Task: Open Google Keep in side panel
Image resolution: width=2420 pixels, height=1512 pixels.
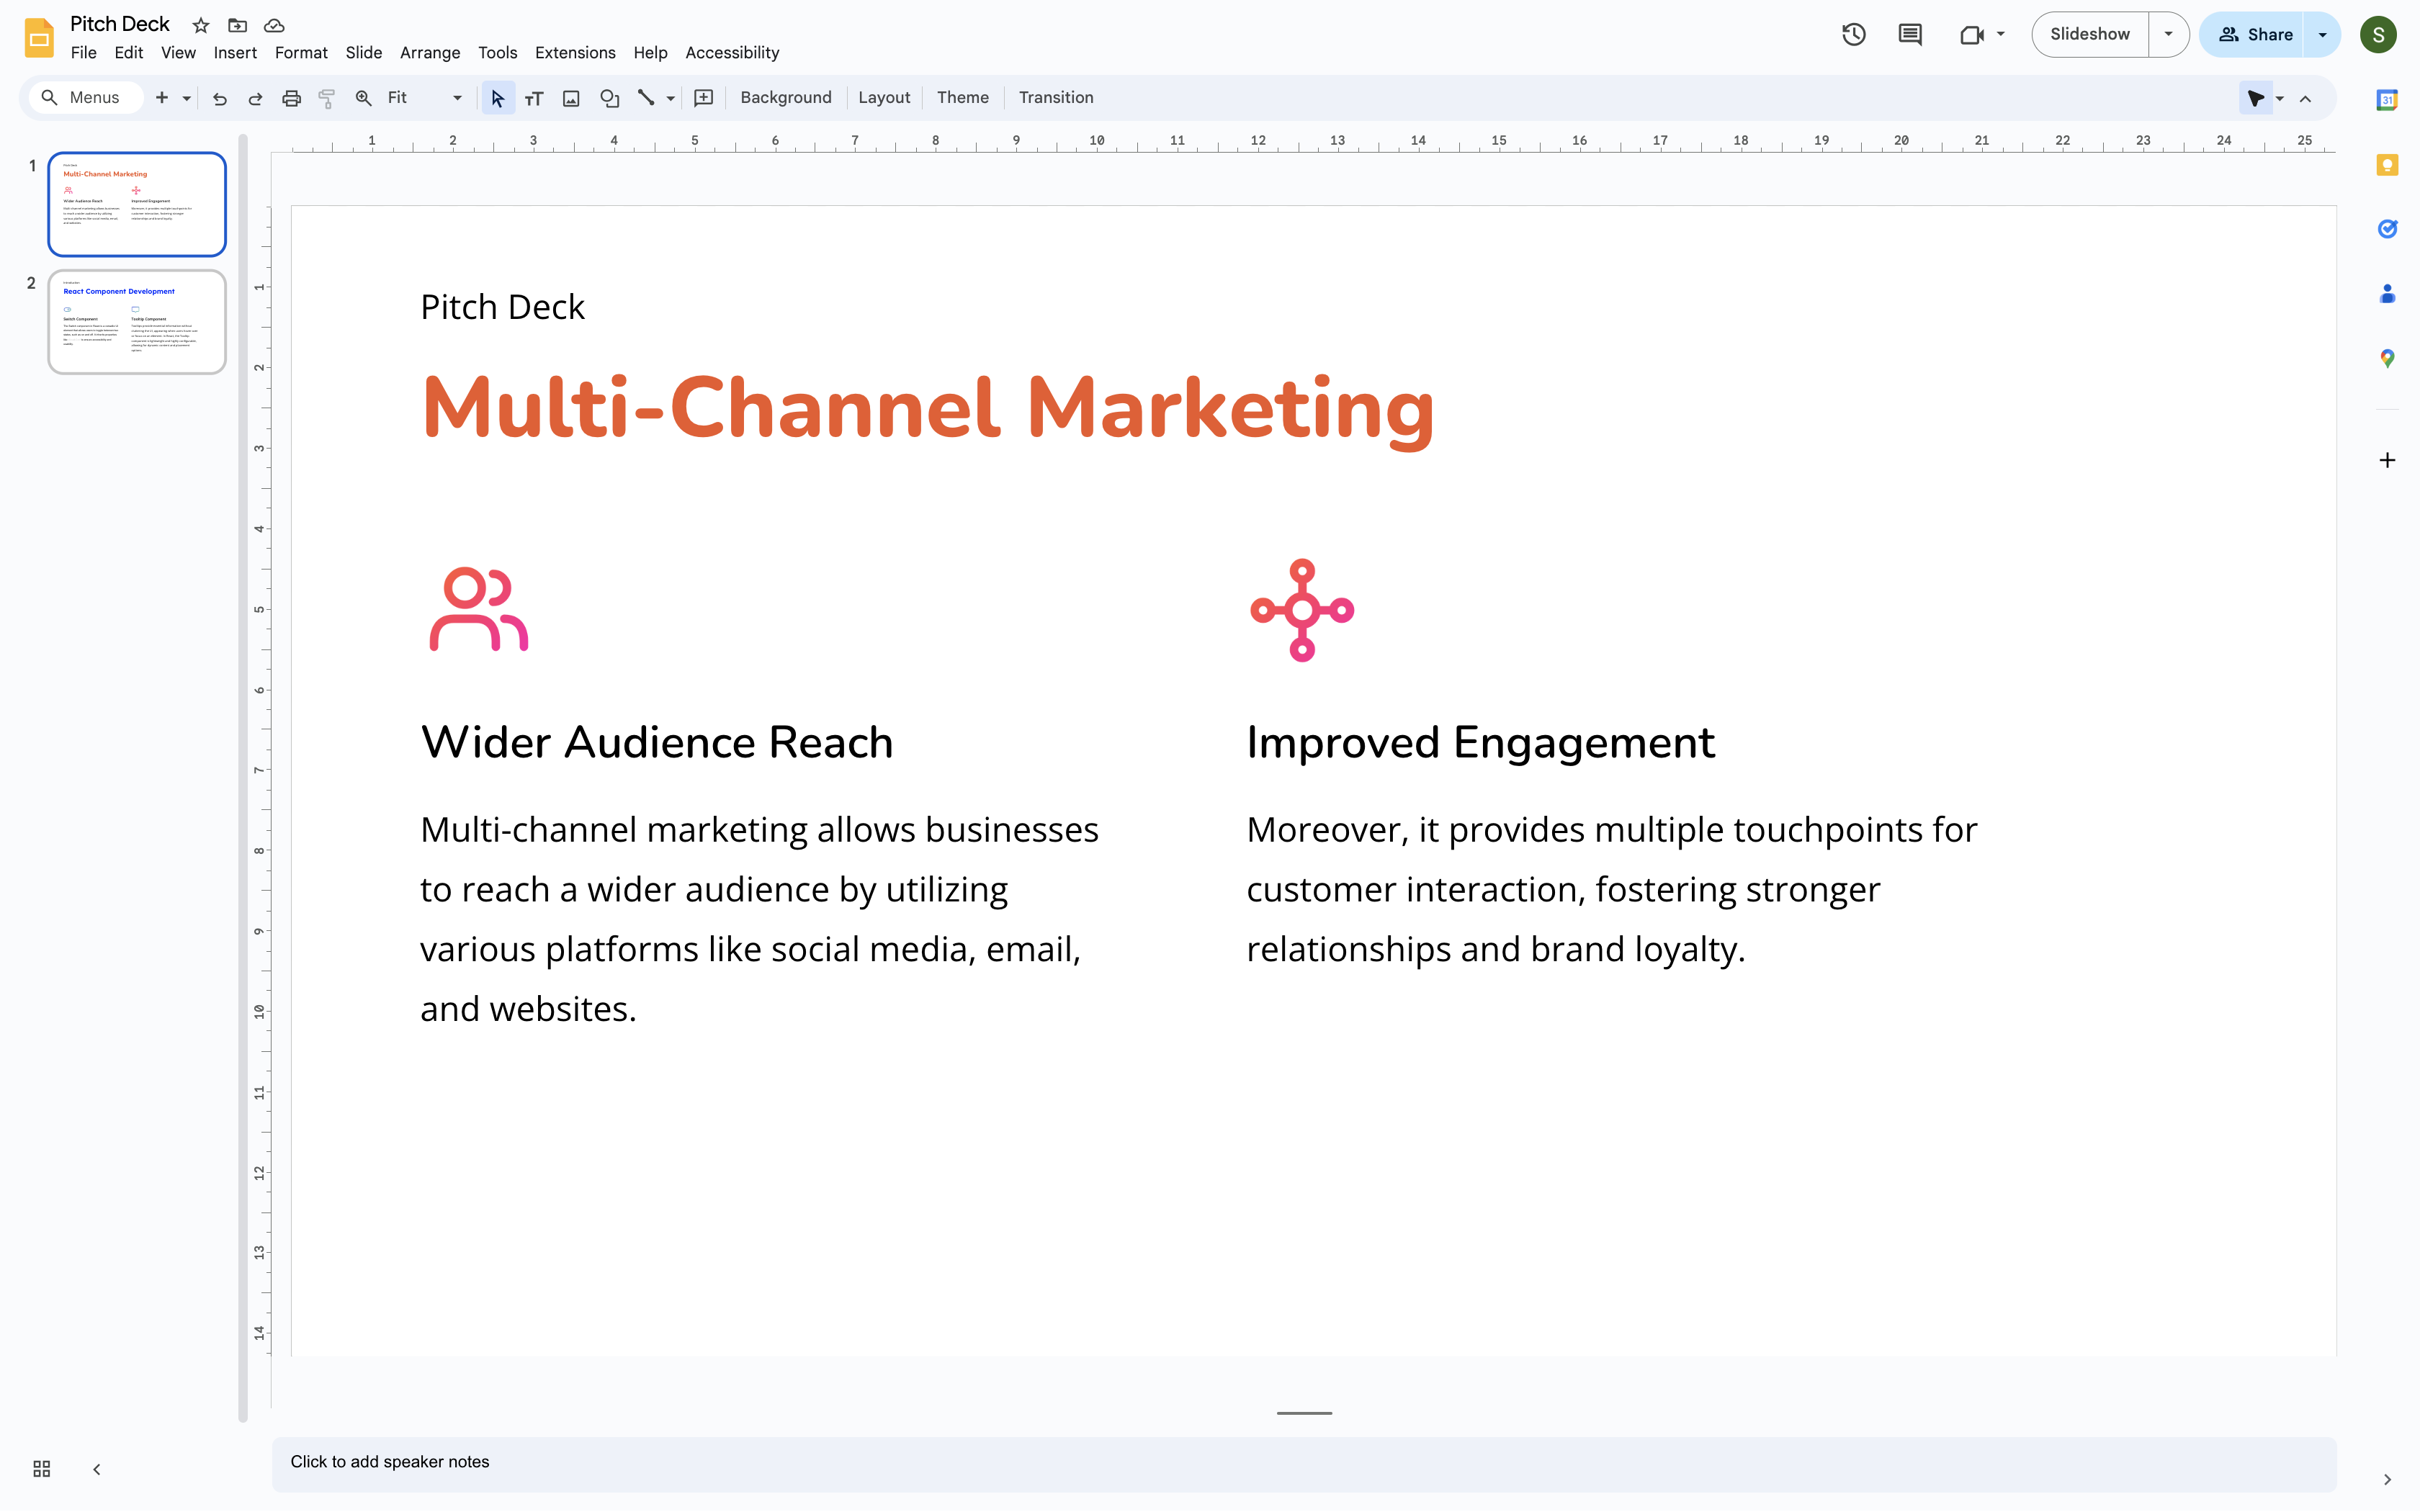Action: pos(2387,165)
